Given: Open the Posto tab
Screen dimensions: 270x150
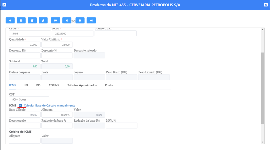Looking at the screenshot, I should click(109, 85).
